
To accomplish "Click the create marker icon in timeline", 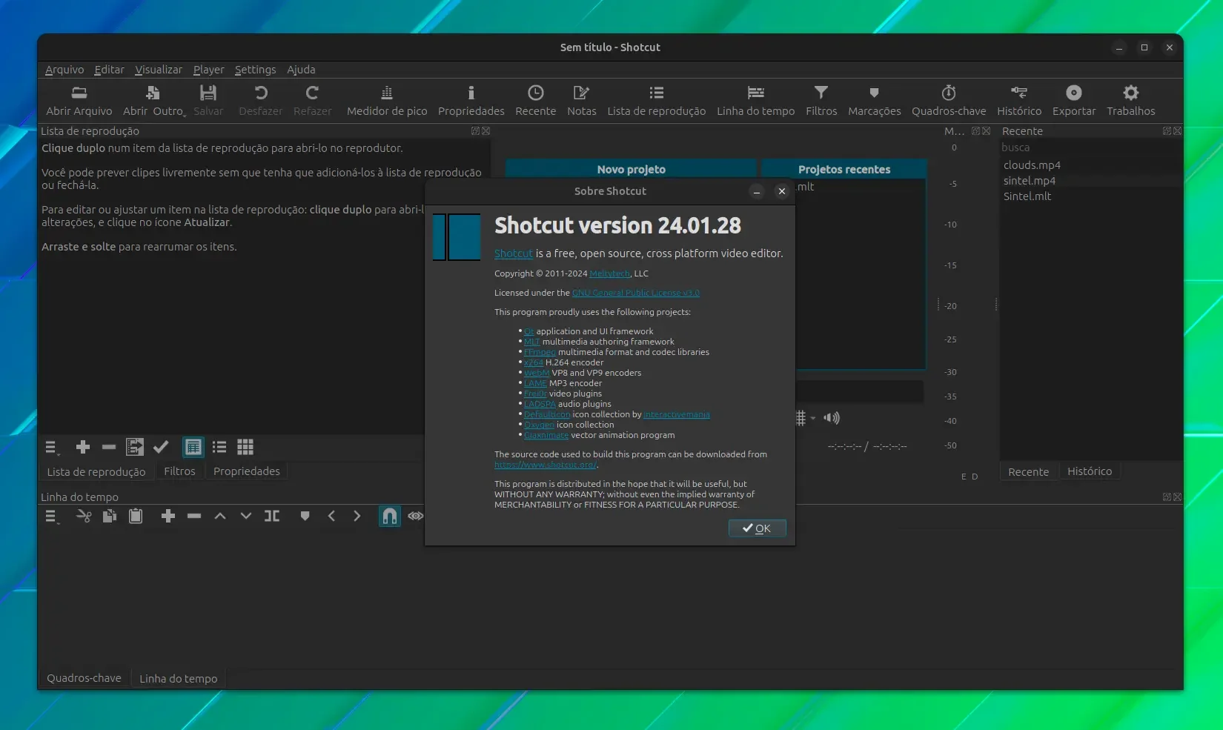I will point(305,516).
